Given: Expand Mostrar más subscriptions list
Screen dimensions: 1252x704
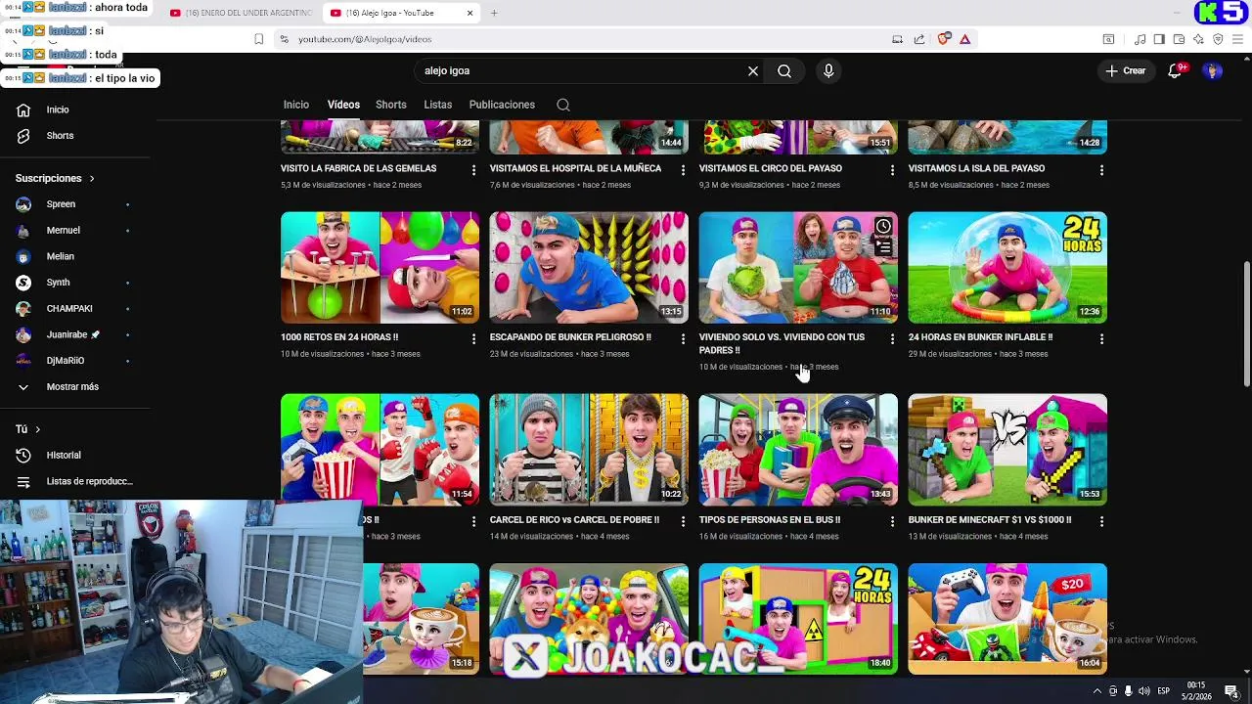Looking at the screenshot, I should 75,387.
